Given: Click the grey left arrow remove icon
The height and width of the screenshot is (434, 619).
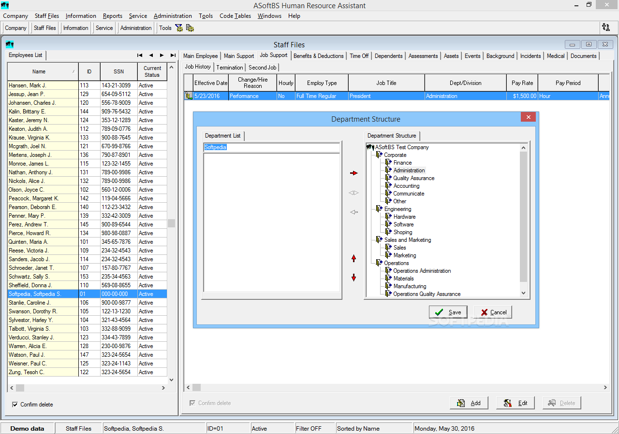Looking at the screenshot, I should [x=354, y=212].
